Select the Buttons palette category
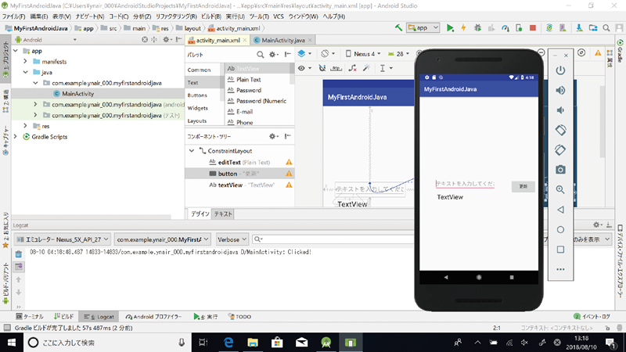 pyautogui.click(x=197, y=95)
